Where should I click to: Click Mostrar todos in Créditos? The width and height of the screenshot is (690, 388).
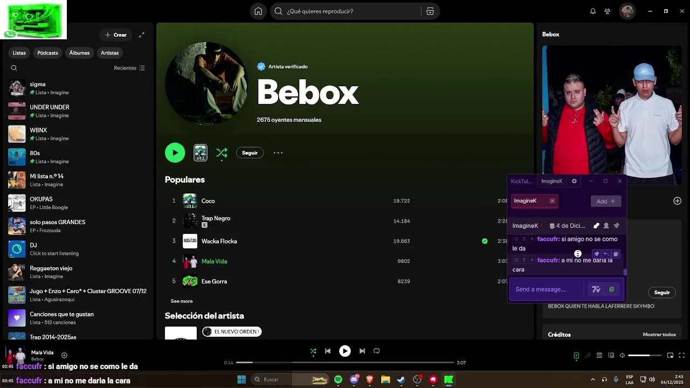[x=659, y=335]
